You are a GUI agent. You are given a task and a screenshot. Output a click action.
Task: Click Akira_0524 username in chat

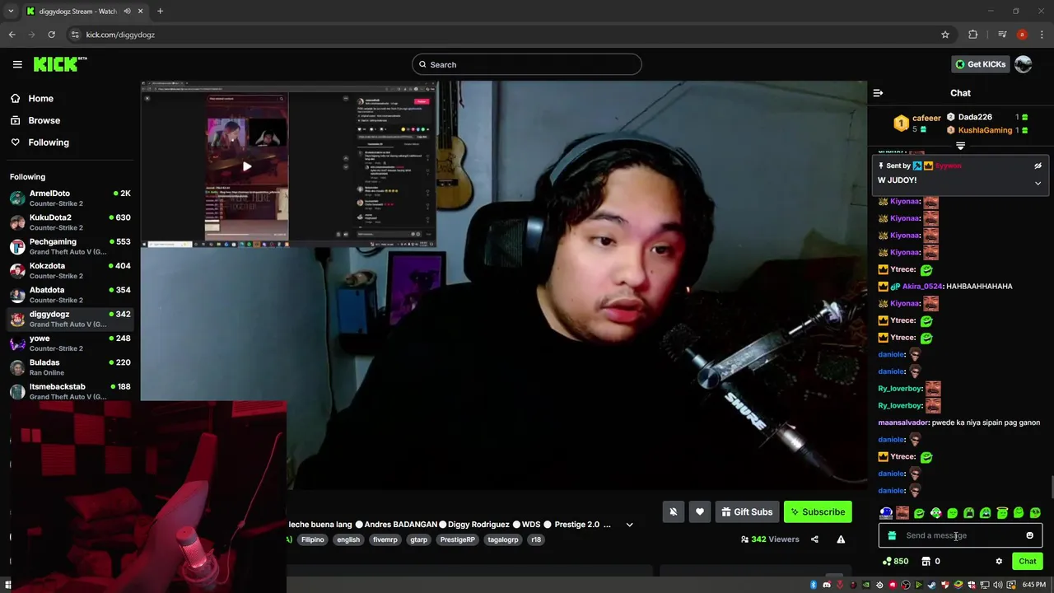pos(922,287)
